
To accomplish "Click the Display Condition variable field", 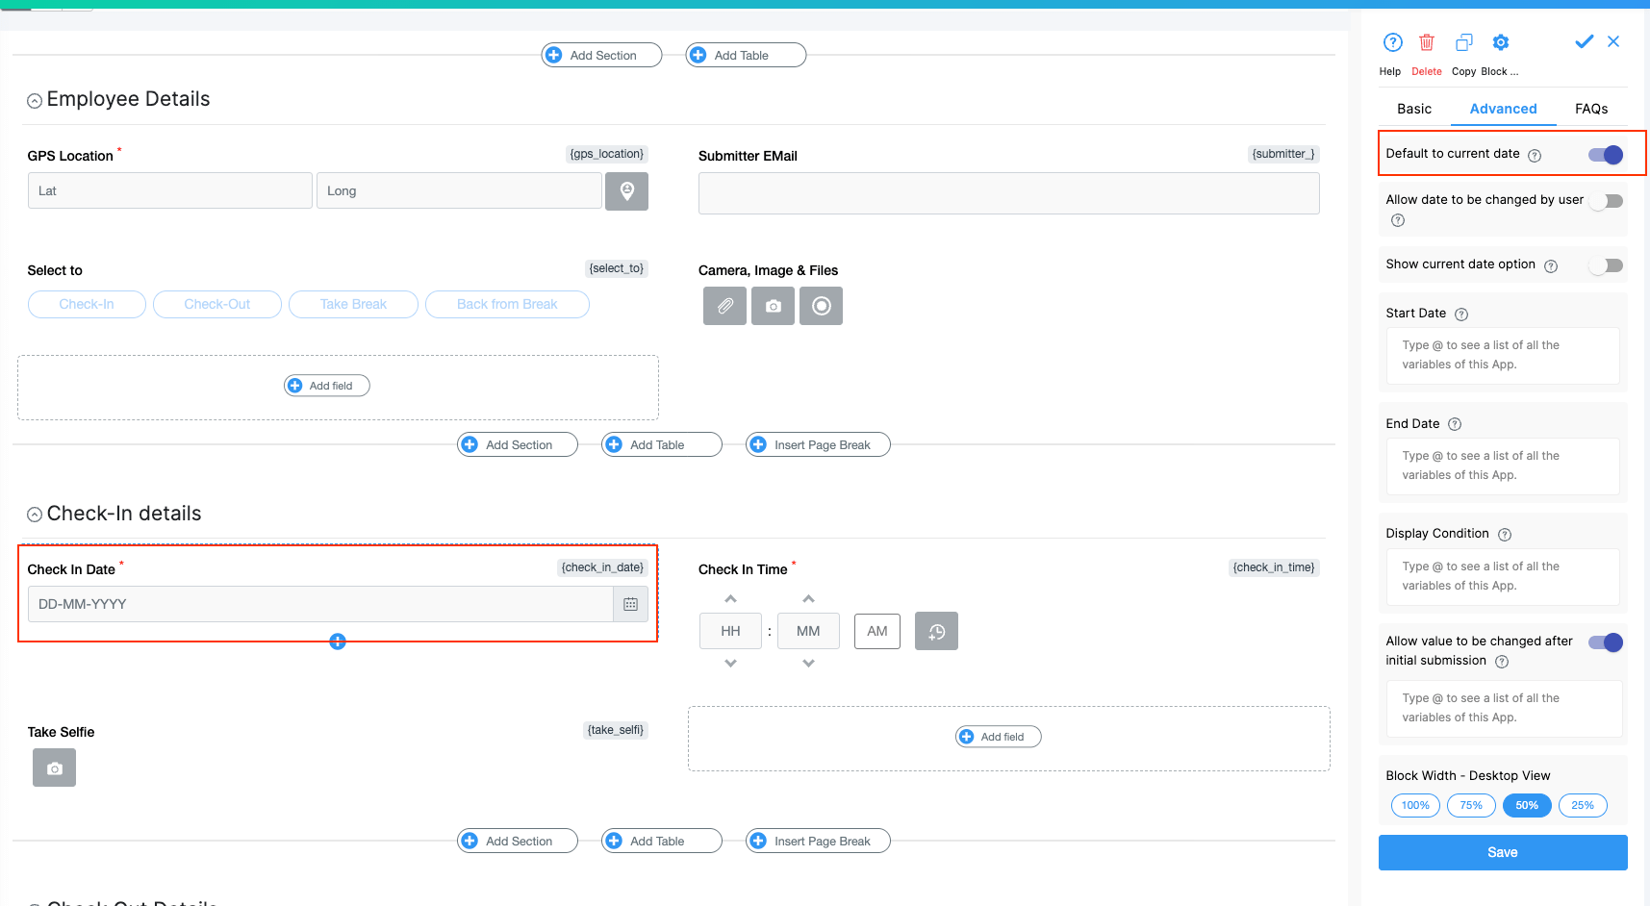I will pos(1503,577).
